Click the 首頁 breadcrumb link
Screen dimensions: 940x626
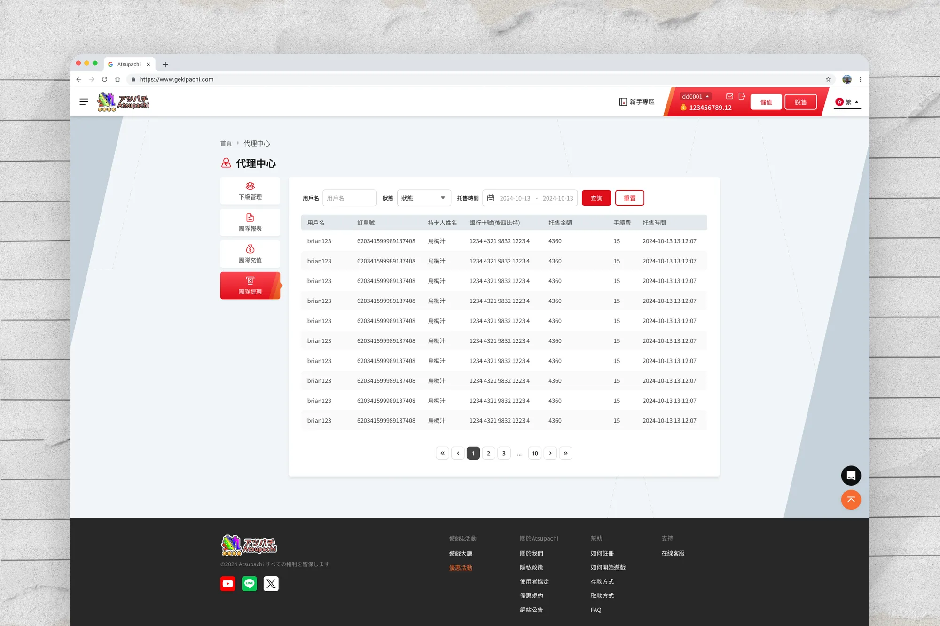(x=226, y=143)
